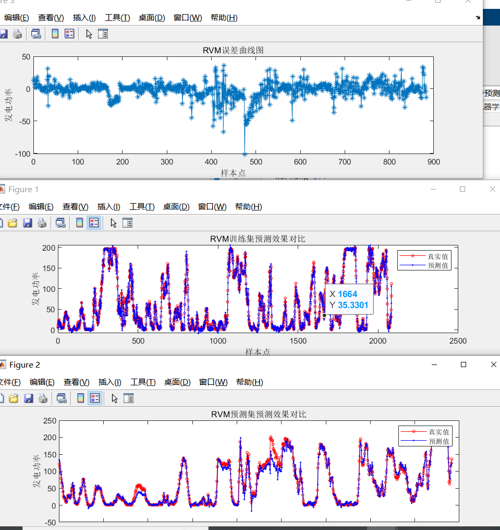Image resolution: width=500 pixels, height=530 pixels.
Task: Maximize the Figure 2 window
Action: coord(463,364)
